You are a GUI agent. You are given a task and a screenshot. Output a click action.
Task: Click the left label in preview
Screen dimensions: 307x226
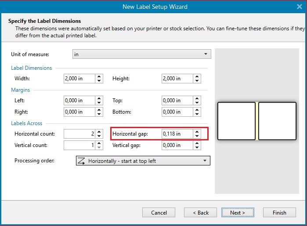pyautogui.click(x=236, y=121)
